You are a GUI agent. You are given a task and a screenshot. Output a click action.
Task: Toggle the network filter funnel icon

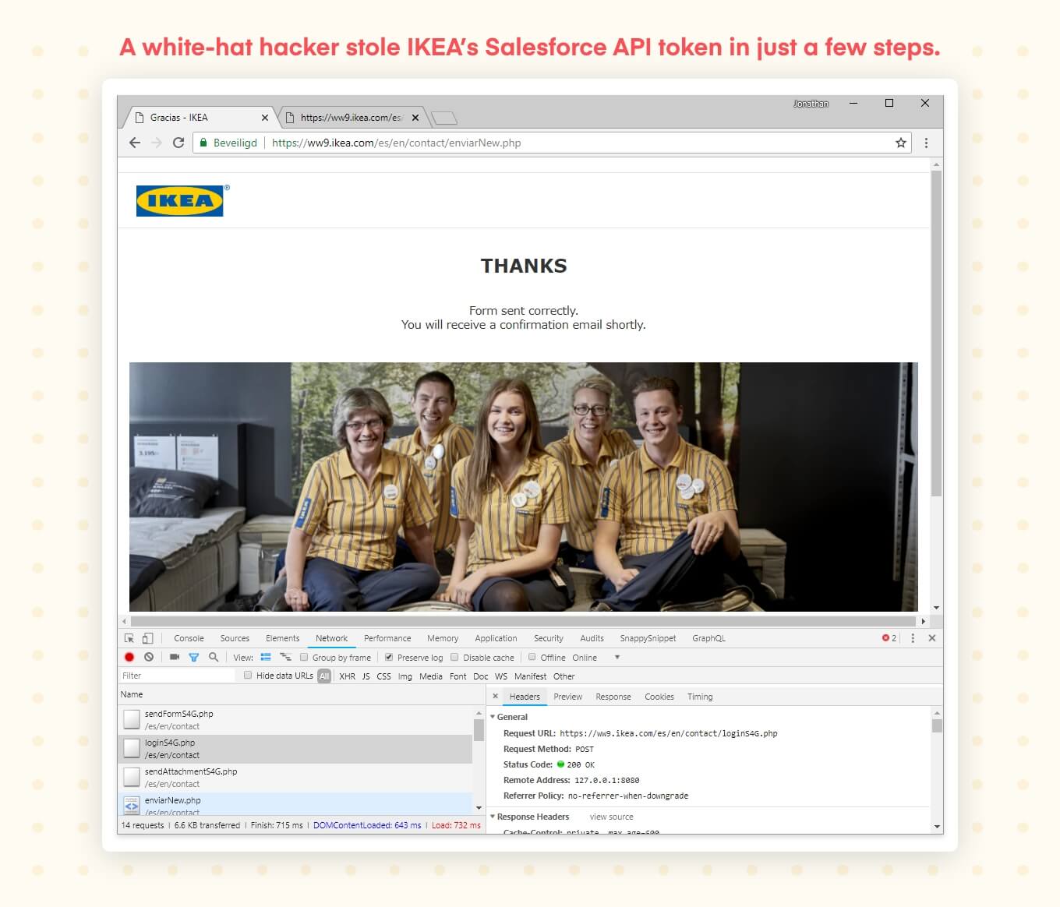pos(194,657)
